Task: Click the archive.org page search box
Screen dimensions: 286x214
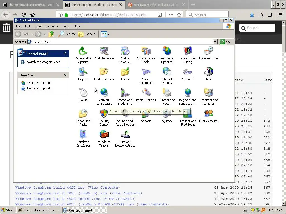Action: tap(257, 28)
